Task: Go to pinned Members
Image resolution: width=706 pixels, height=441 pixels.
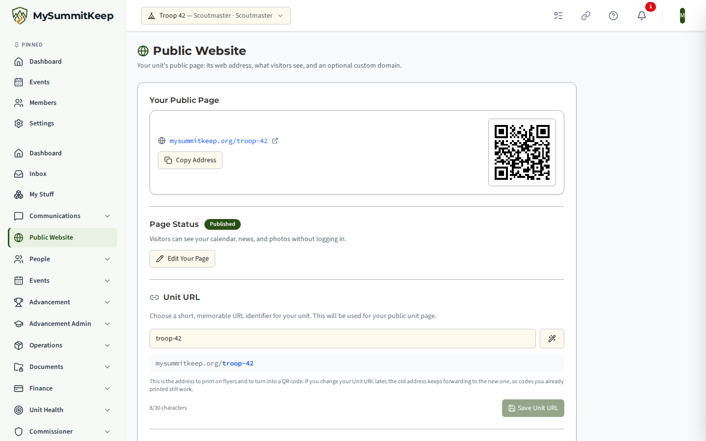Action: coord(63,103)
